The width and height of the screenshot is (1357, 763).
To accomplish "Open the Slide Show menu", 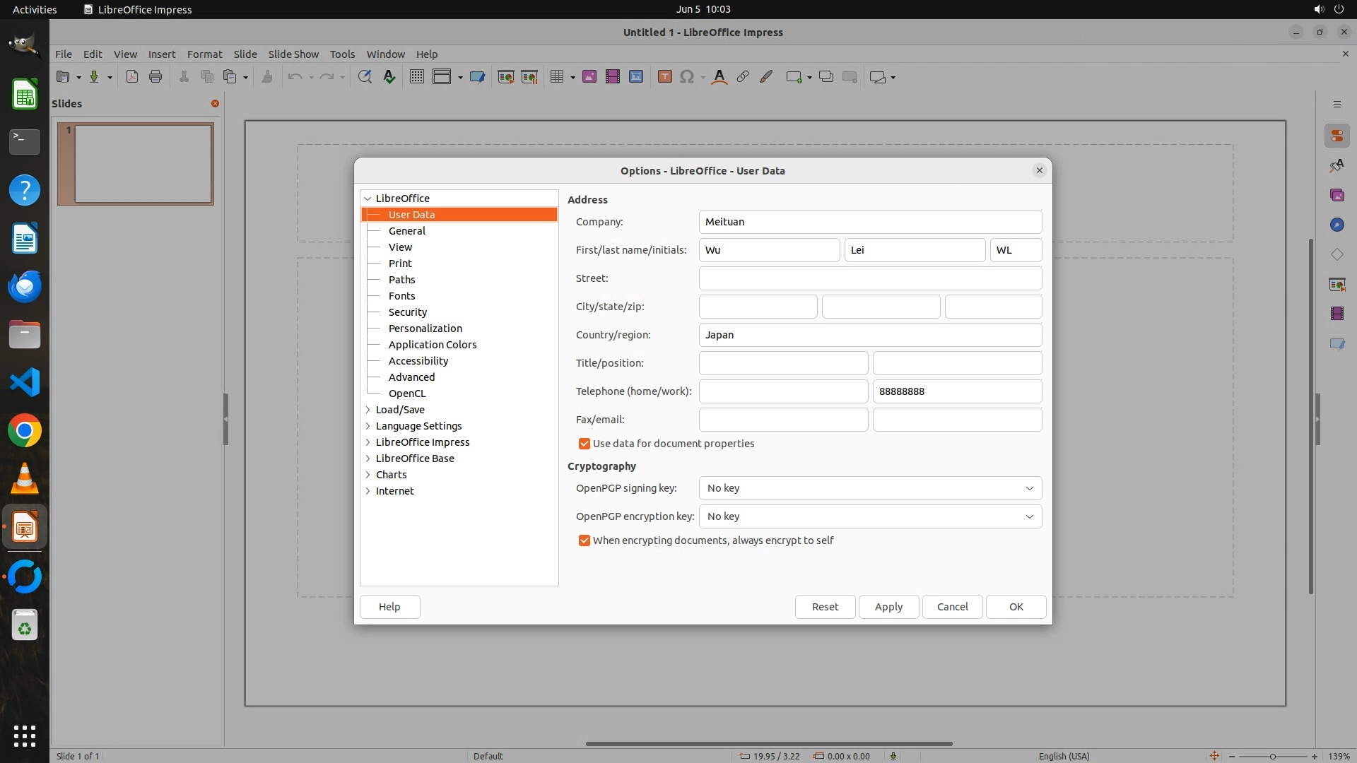I will [293, 54].
